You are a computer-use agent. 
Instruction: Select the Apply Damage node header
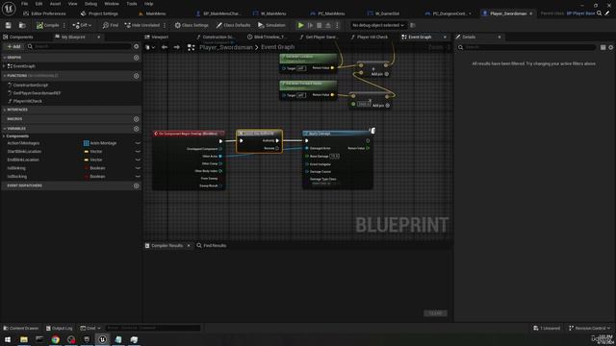click(338, 134)
